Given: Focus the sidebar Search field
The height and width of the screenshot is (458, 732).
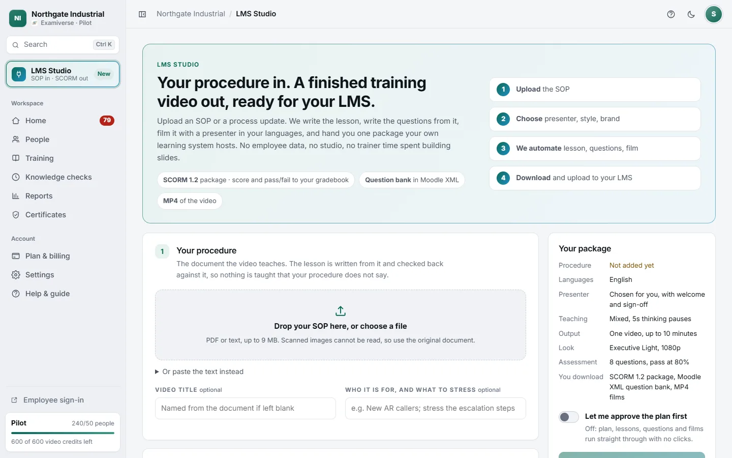Looking at the screenshot, I should (x=63, y=45).
